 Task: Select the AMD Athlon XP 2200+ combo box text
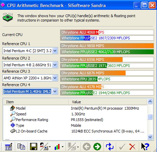[27, 78]
